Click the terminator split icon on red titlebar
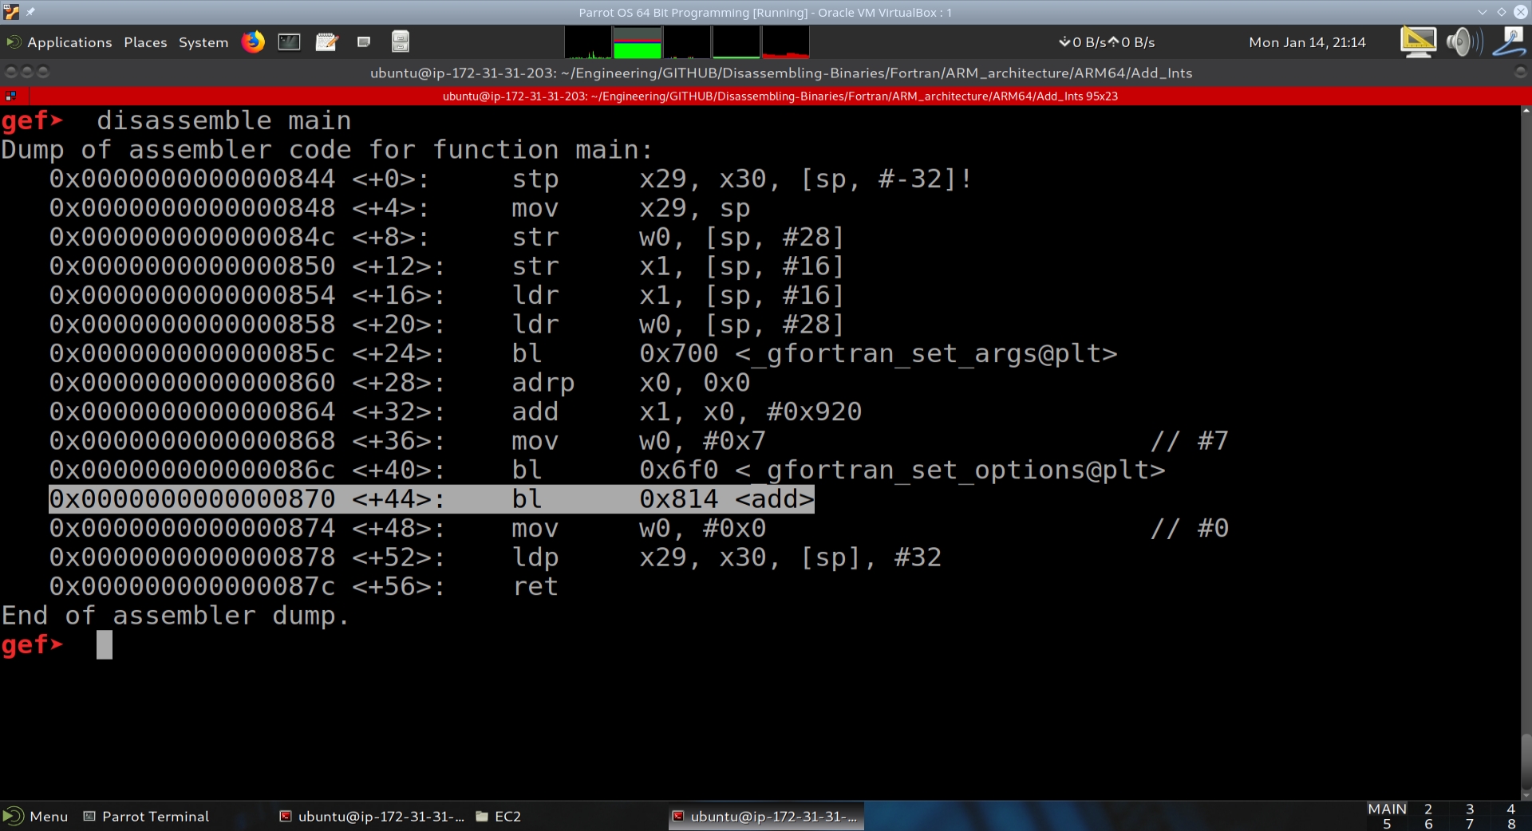The height and width of the screenshot is (831, 1532). (x=10, y=96)
